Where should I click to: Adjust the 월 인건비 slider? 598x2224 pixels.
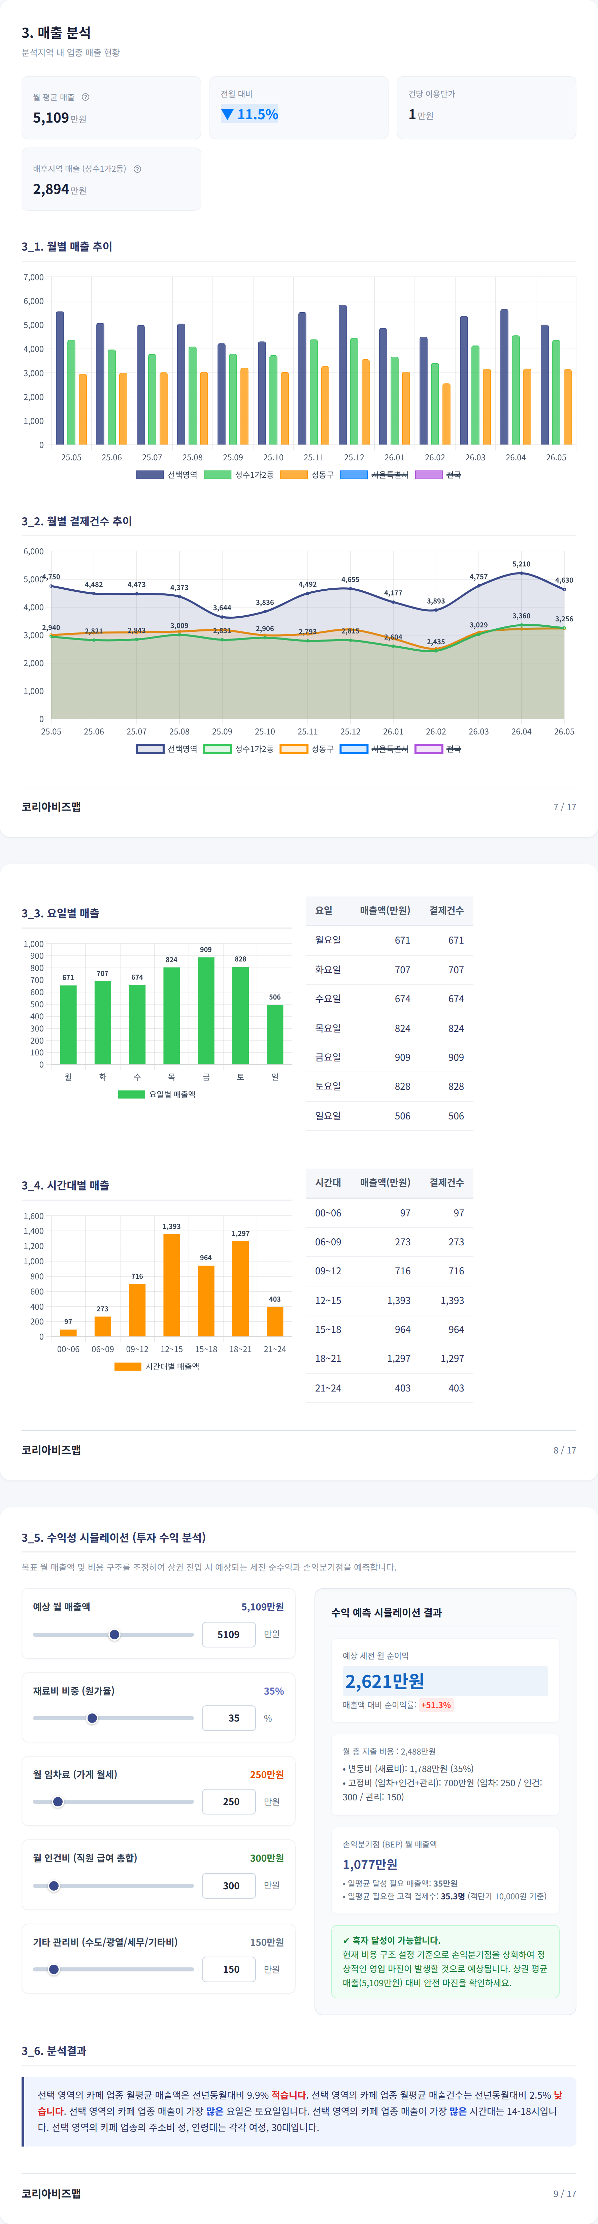[113, 1886]
